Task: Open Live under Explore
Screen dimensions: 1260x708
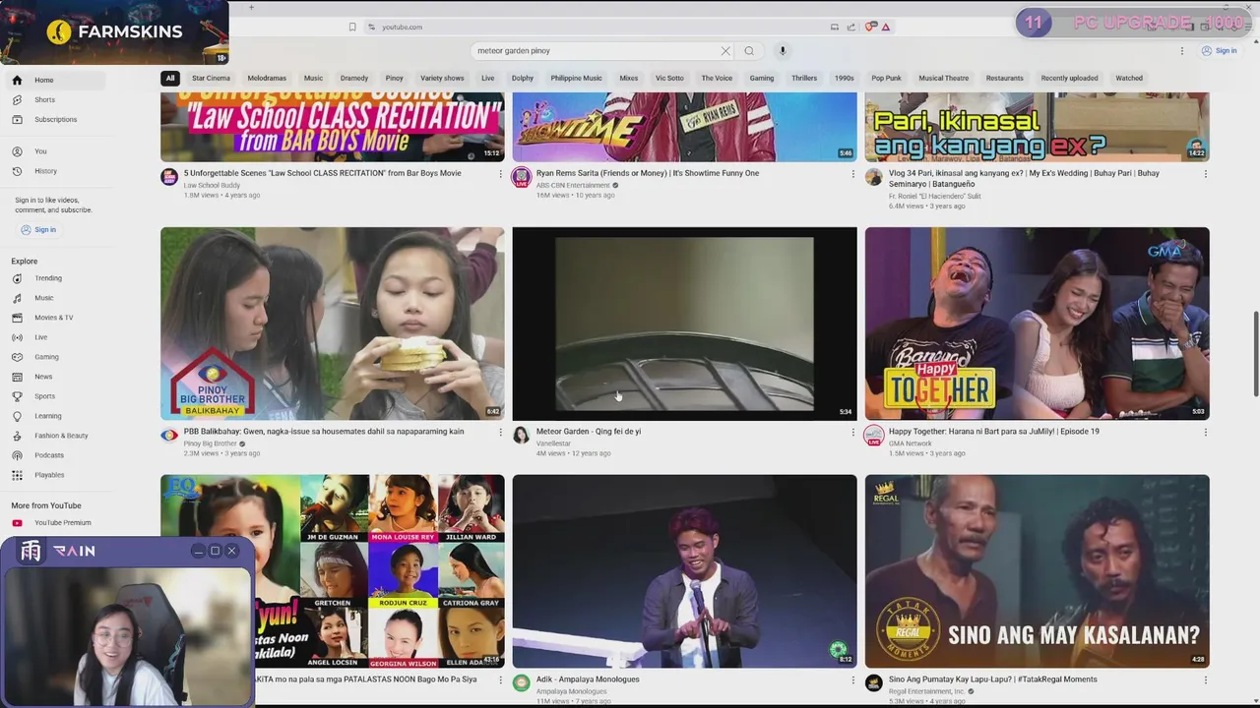Action: pyautogui.click(x=54, y=337)
